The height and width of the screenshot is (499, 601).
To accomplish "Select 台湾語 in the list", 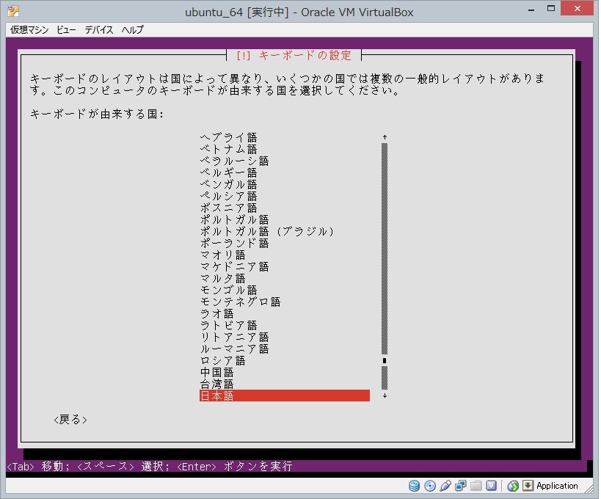I will 217,384.
